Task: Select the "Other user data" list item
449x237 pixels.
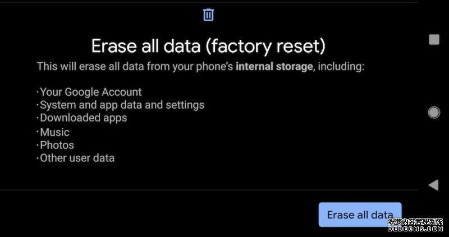Action: click(76, 158)
